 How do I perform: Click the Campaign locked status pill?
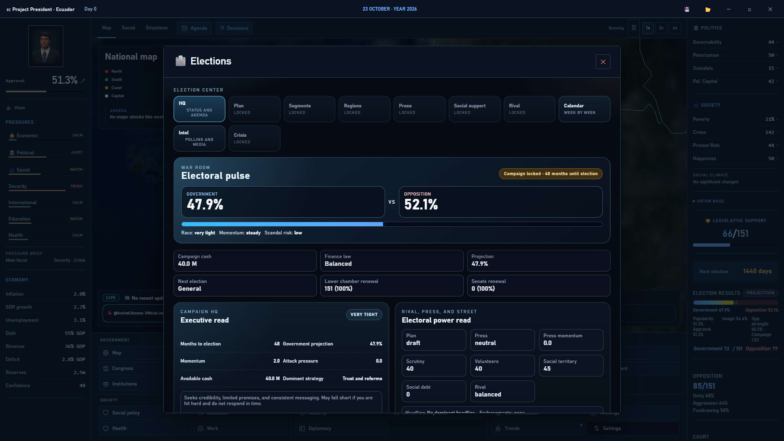[x=550, y=174]
